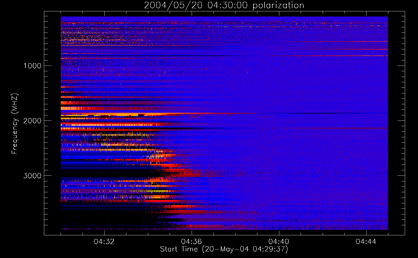This screenshot has height=258, width=418.
Task: Select the 3000 frequency axis label
Action: coord(32,176)
